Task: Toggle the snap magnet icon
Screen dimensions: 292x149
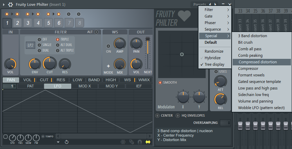Action: tap(140, 142)
